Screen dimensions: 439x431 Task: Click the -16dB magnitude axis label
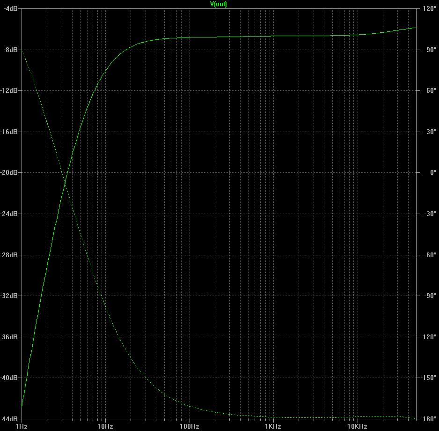(9, 132)
